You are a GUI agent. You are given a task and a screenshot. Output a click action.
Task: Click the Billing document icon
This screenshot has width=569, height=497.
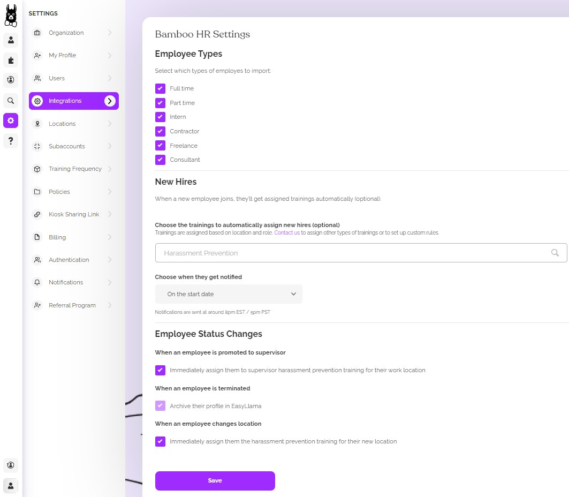pyautogui.click(x=37, y=237)
